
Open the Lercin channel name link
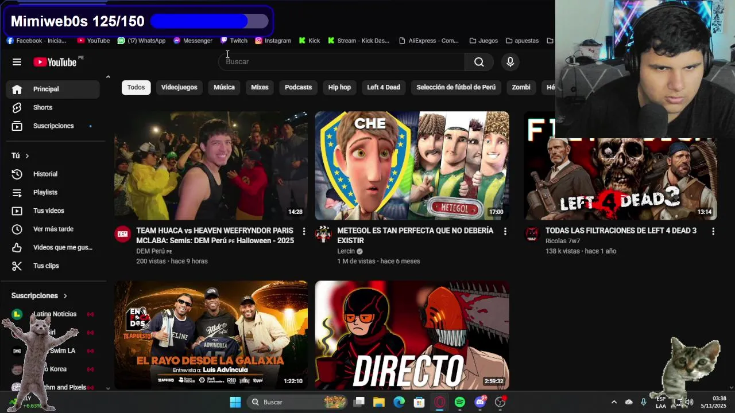(346, 251)
